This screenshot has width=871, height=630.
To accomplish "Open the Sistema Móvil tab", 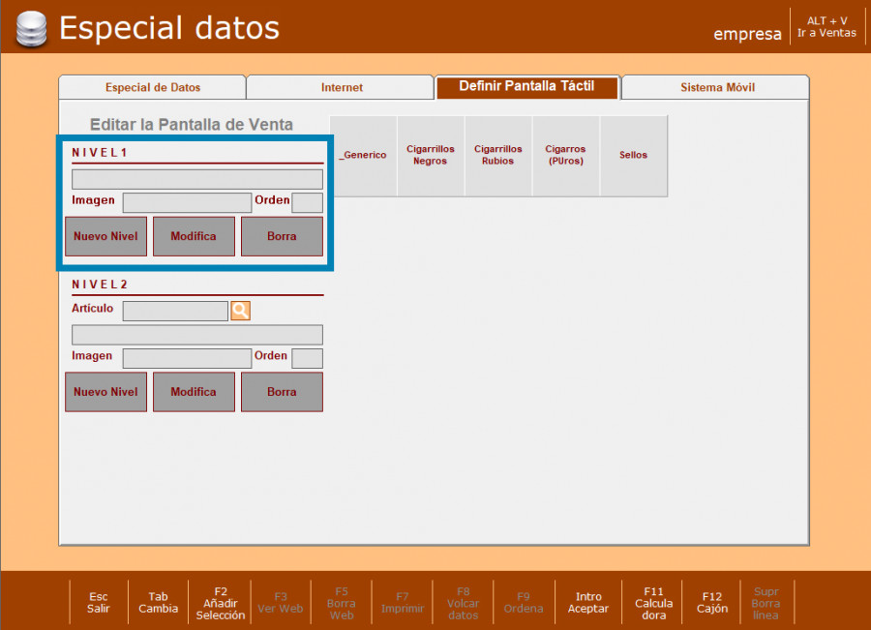I will click(717, 88).
